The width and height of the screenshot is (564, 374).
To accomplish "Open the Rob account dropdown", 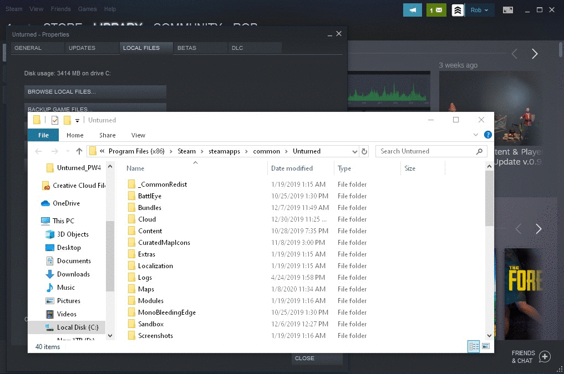I will [x=480, y=10].
